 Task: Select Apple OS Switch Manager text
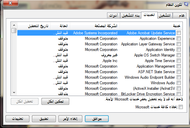tap(154, 55)
